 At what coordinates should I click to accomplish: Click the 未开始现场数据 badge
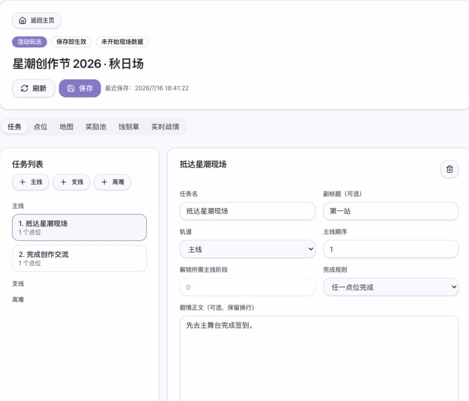[122, 42]
